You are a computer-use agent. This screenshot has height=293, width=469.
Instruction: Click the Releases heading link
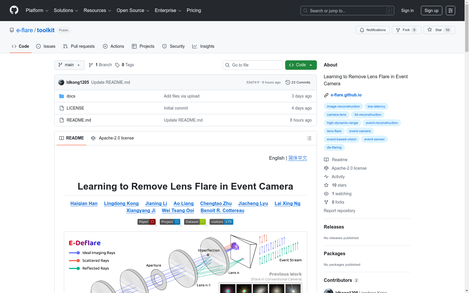pos(334,227)
